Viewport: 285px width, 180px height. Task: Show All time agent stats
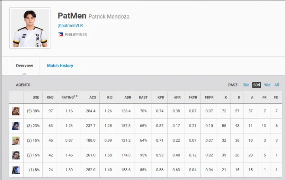pos(276,85)
